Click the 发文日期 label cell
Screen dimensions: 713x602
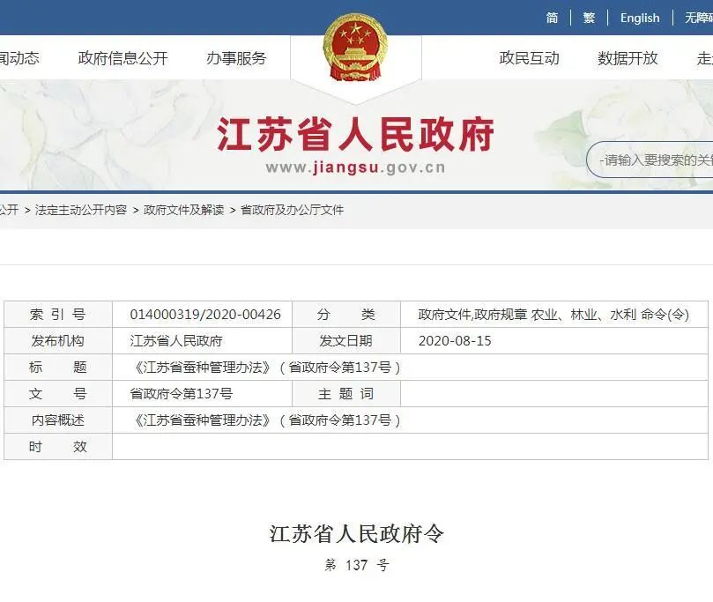pos(346,341)
